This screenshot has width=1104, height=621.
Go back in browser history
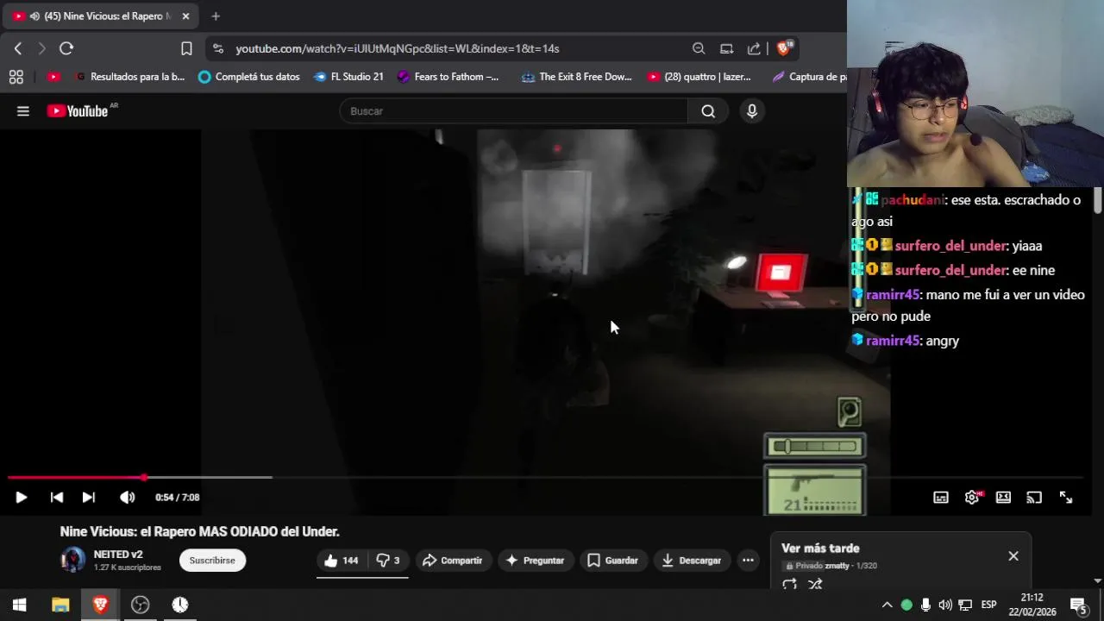[18, 48]
